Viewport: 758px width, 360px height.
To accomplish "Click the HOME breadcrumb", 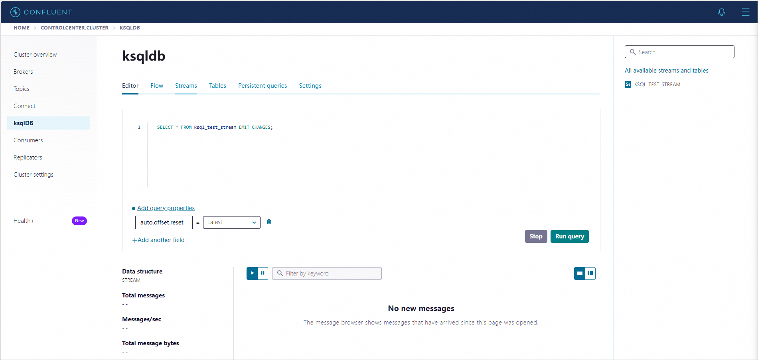I will 22,28.
